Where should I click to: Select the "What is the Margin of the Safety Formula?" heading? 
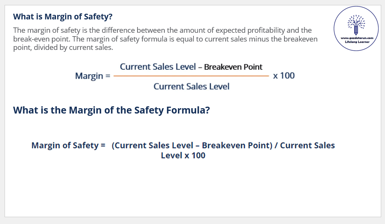click(112, 110)
